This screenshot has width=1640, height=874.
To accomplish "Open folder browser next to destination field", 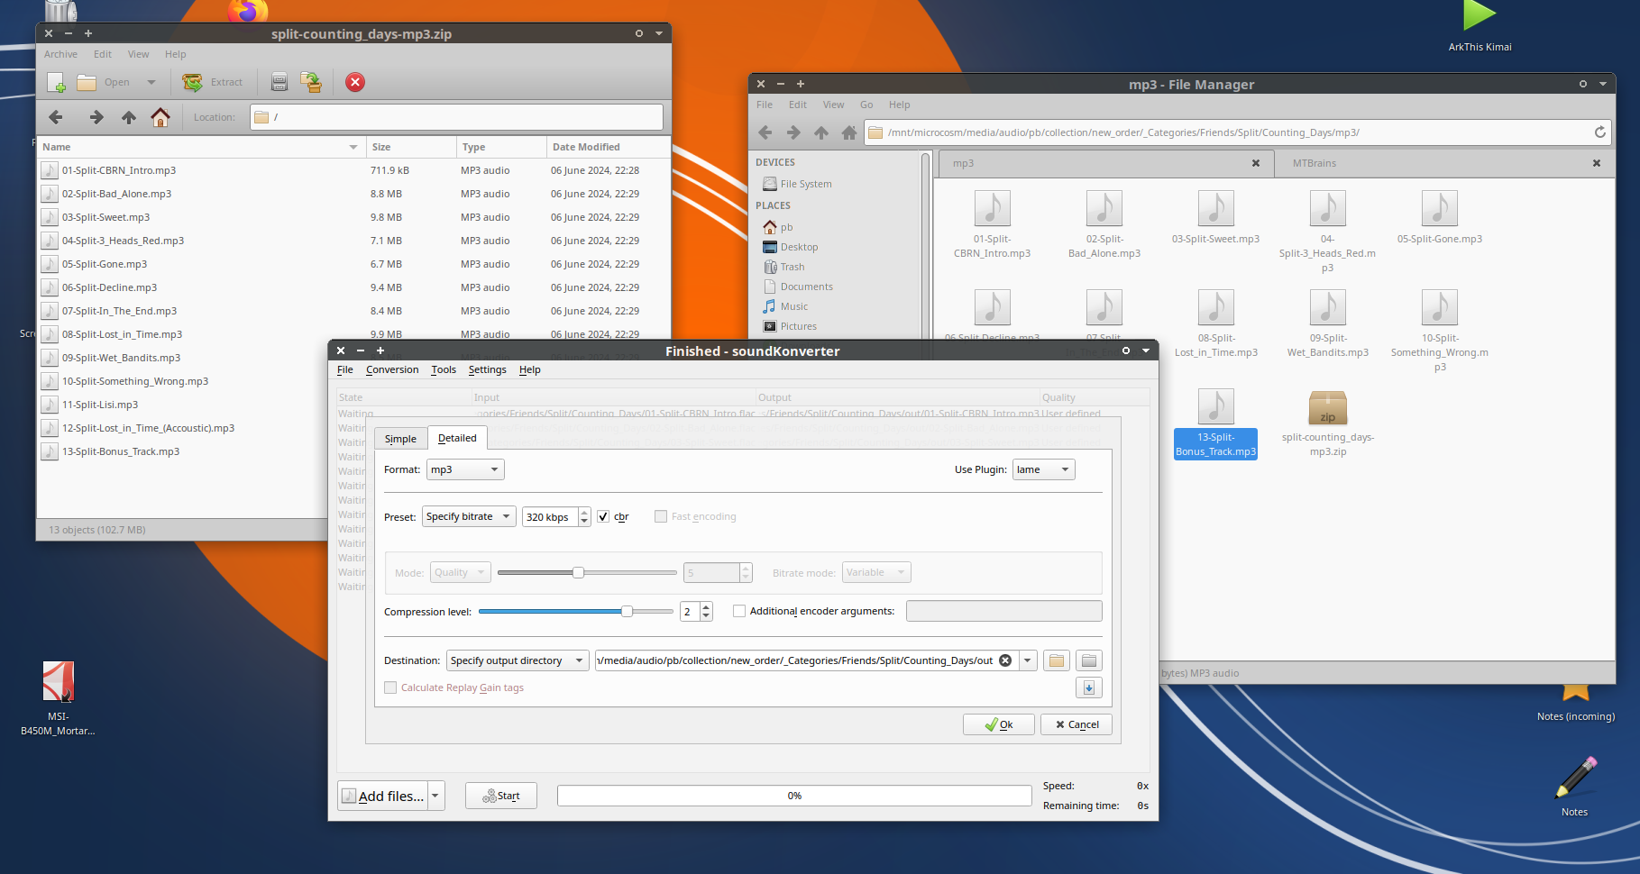I will coord(1057,660).
